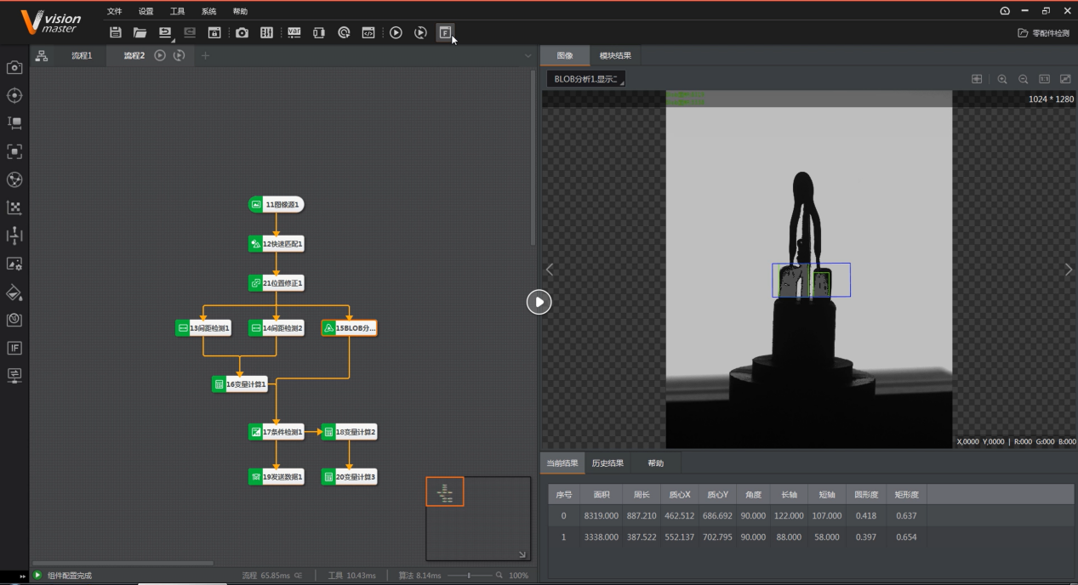Open the BLOB分析1 display source dropdown
The width and height of the screenshot is (1078, 585).
coord(586,79)
